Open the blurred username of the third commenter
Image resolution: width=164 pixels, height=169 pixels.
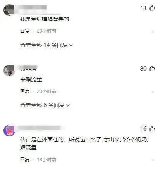(40, 128)
